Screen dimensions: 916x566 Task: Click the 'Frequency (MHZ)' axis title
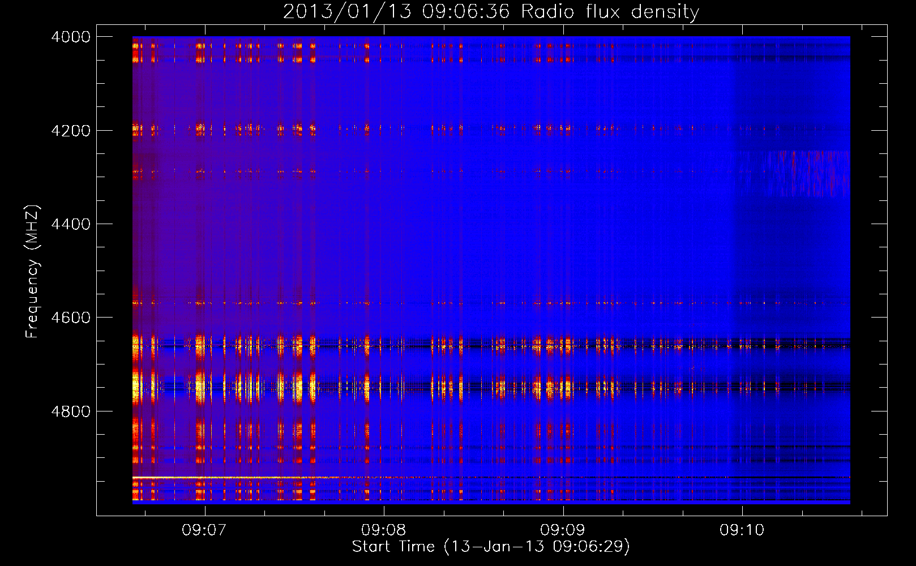pyautogui.click(x=32, y=272)
